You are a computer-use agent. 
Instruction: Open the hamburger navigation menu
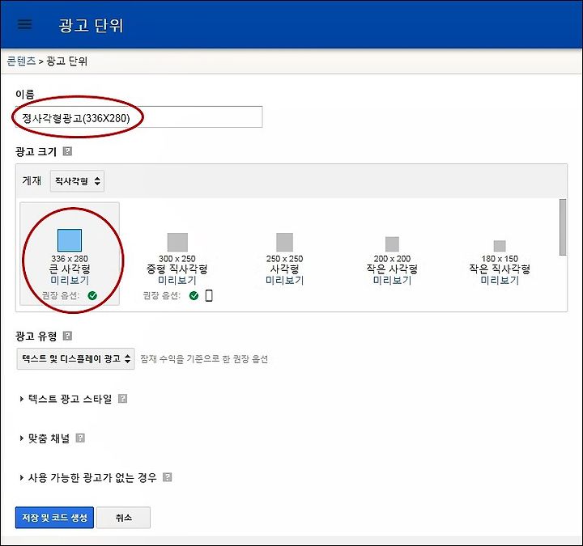[x=24, y=24]
